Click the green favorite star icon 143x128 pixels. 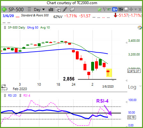pos(99,10)
